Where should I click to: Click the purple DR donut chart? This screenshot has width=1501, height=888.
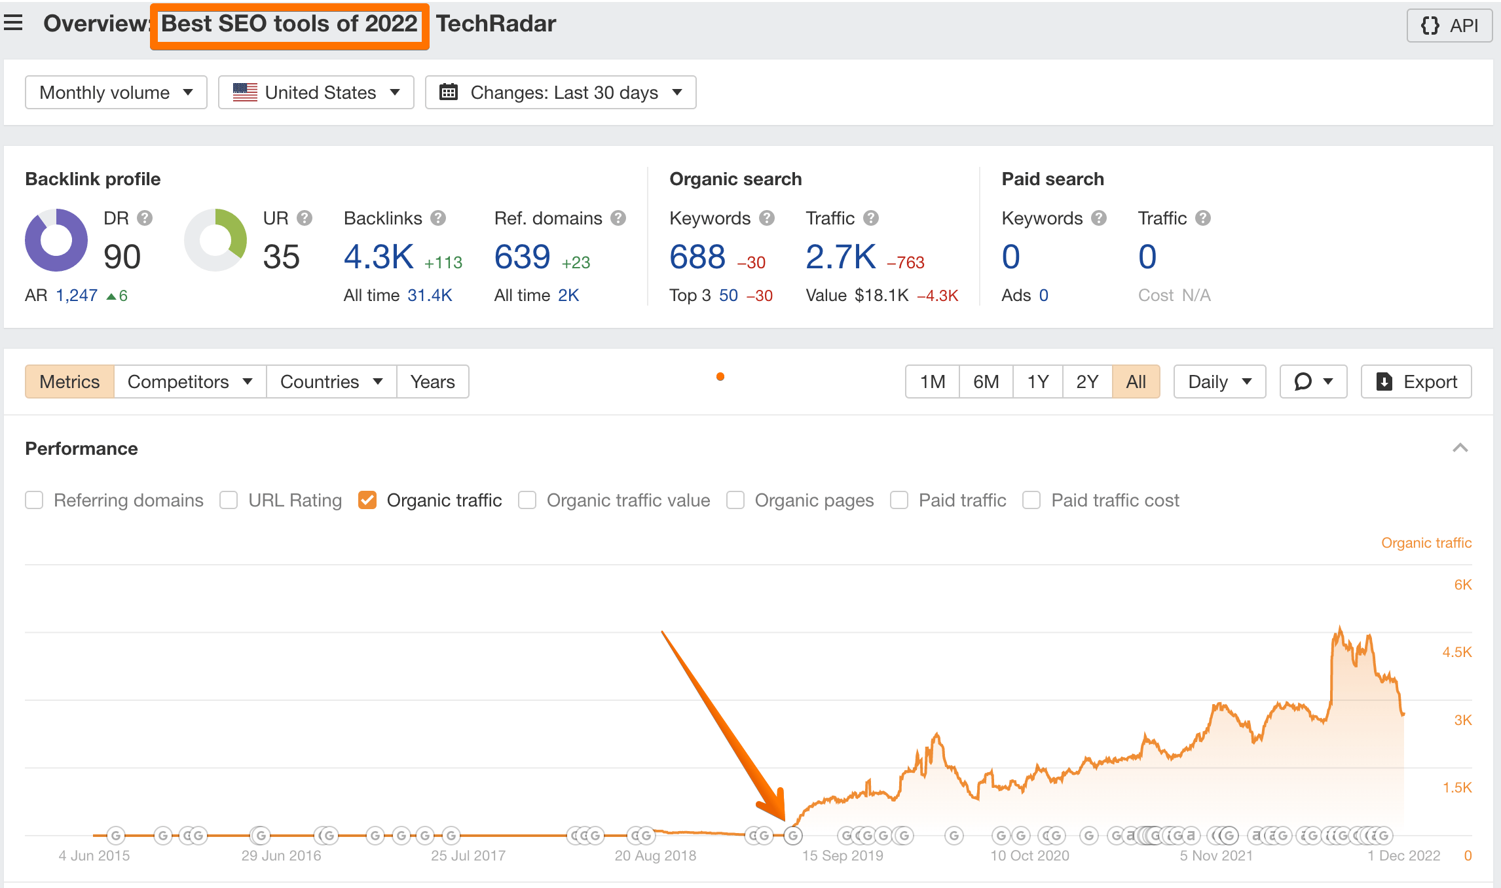click(x=56, y=240)
